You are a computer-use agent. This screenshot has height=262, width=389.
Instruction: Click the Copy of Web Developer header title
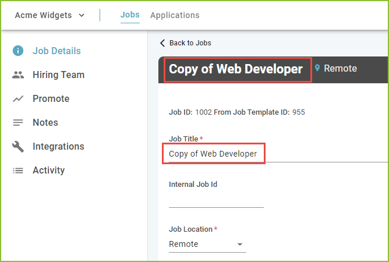pyautogui.click(x=236, y=69)
